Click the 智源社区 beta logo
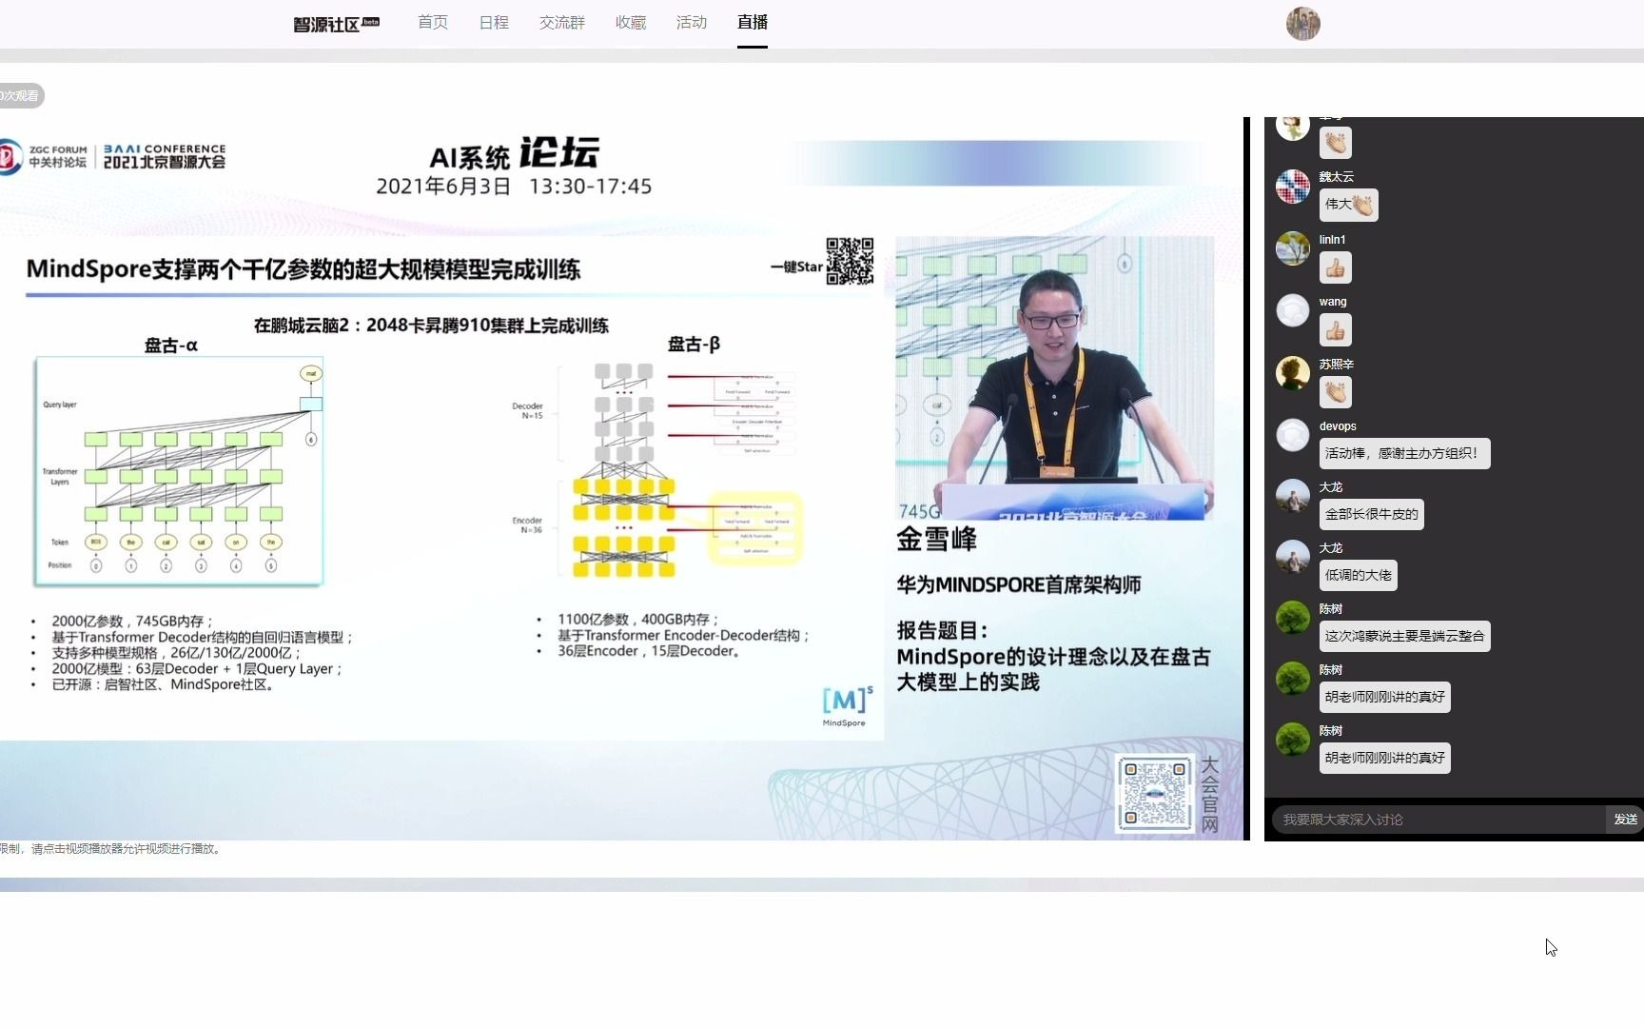1644x1028 pixels. (x=336, y=24)
